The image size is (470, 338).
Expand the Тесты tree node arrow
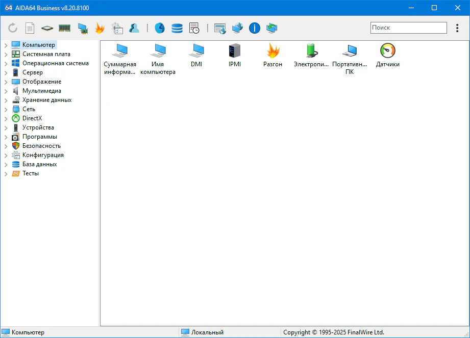tap(6, 174)
